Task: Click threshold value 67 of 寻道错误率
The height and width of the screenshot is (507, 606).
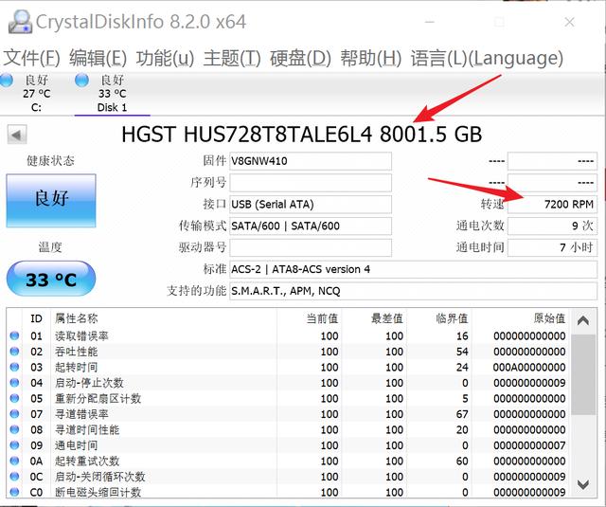Action: pos(462,414)
